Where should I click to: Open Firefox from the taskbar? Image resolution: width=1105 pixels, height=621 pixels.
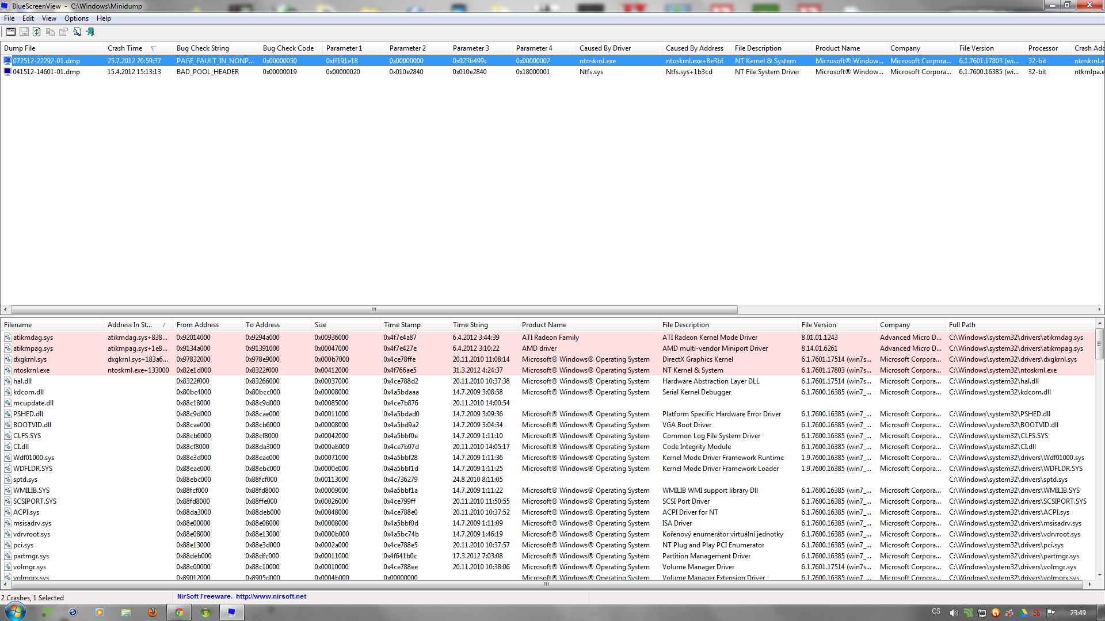pyautogui.click(x=153, y=612)
